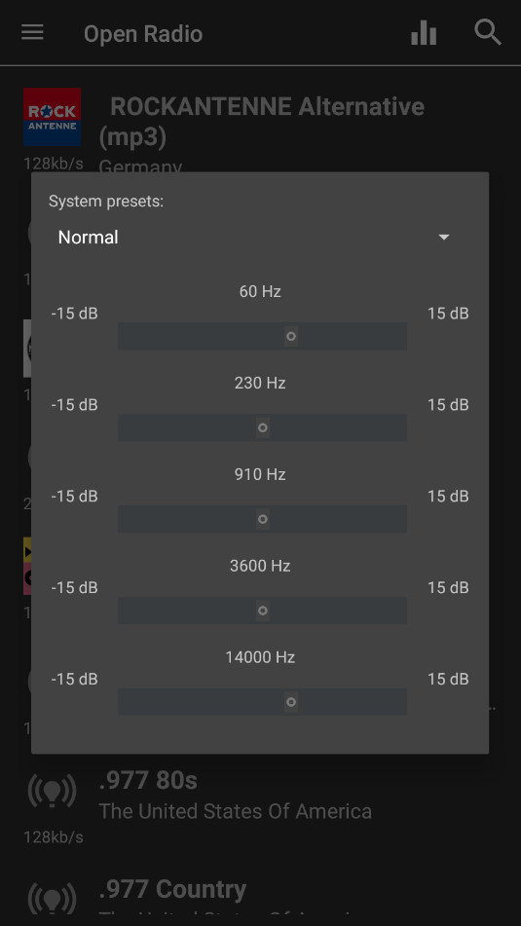Tap the .977 Country radio tower icon

click(x=52, y=898)
